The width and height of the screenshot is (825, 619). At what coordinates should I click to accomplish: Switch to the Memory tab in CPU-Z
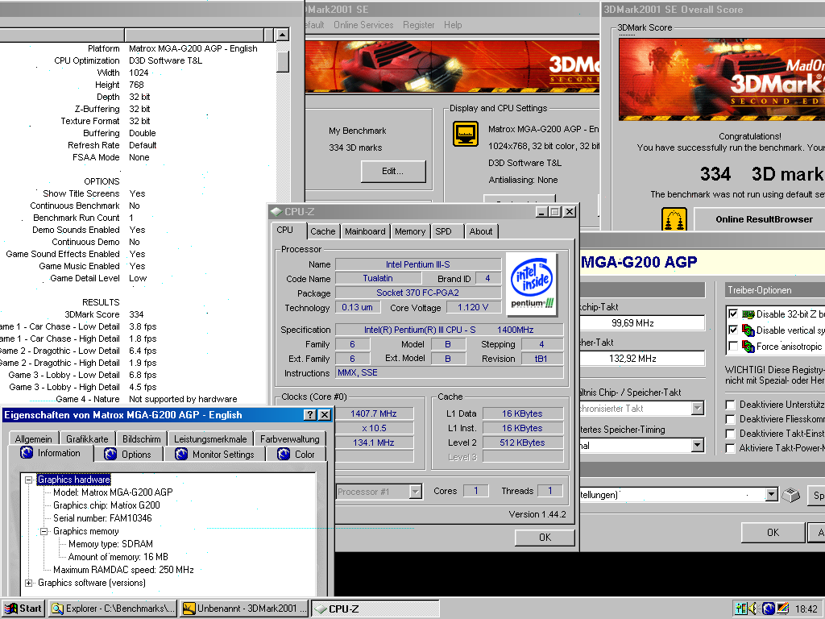pyautogui.click(x=410, y=231)
